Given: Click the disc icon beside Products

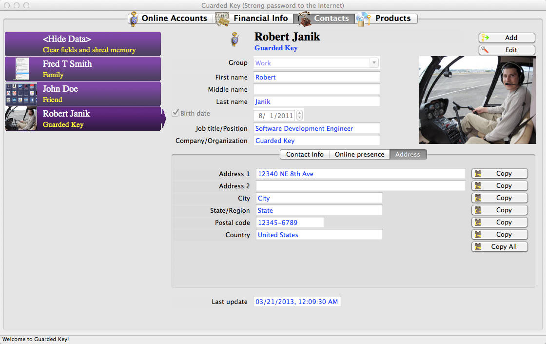Looking at the screenshot, I should (x=363, y=19).
